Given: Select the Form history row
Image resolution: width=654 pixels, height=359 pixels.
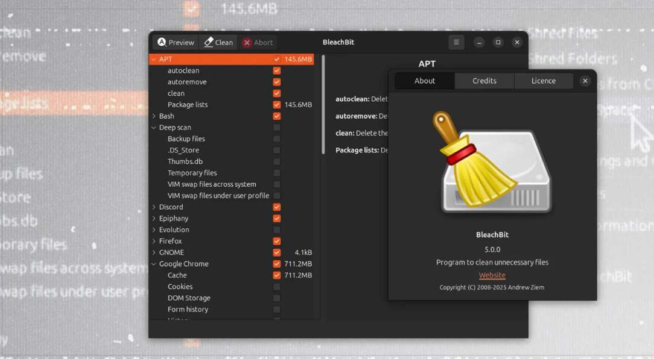Looking at the screenshot, I should (x=232, y=310).
